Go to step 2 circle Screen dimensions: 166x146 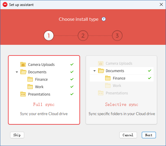[x=83, y=36]
